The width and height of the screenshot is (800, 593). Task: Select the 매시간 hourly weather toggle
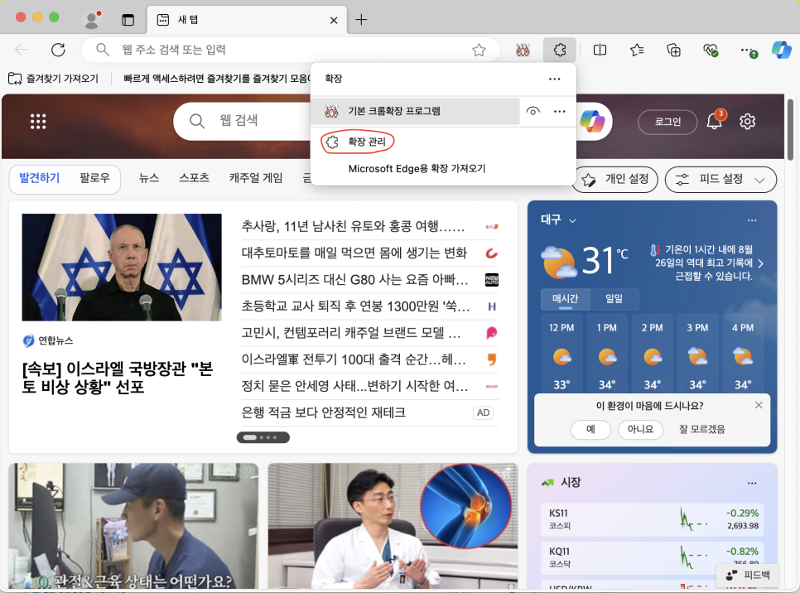tap(565, 299)
